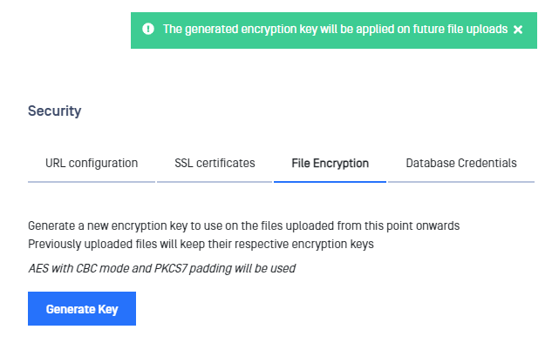This screenshot has width=552, height=343.
Task: Switch to the SSL certificates tab
Action: click(215, 164)
